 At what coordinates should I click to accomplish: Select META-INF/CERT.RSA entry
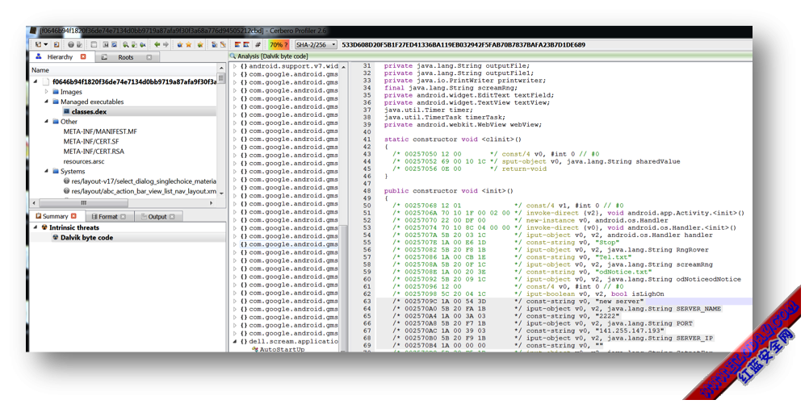(x=94, y=152)
